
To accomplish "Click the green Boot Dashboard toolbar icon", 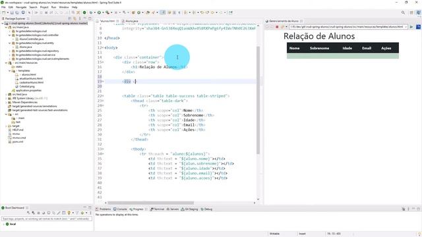I will point(84,13).
